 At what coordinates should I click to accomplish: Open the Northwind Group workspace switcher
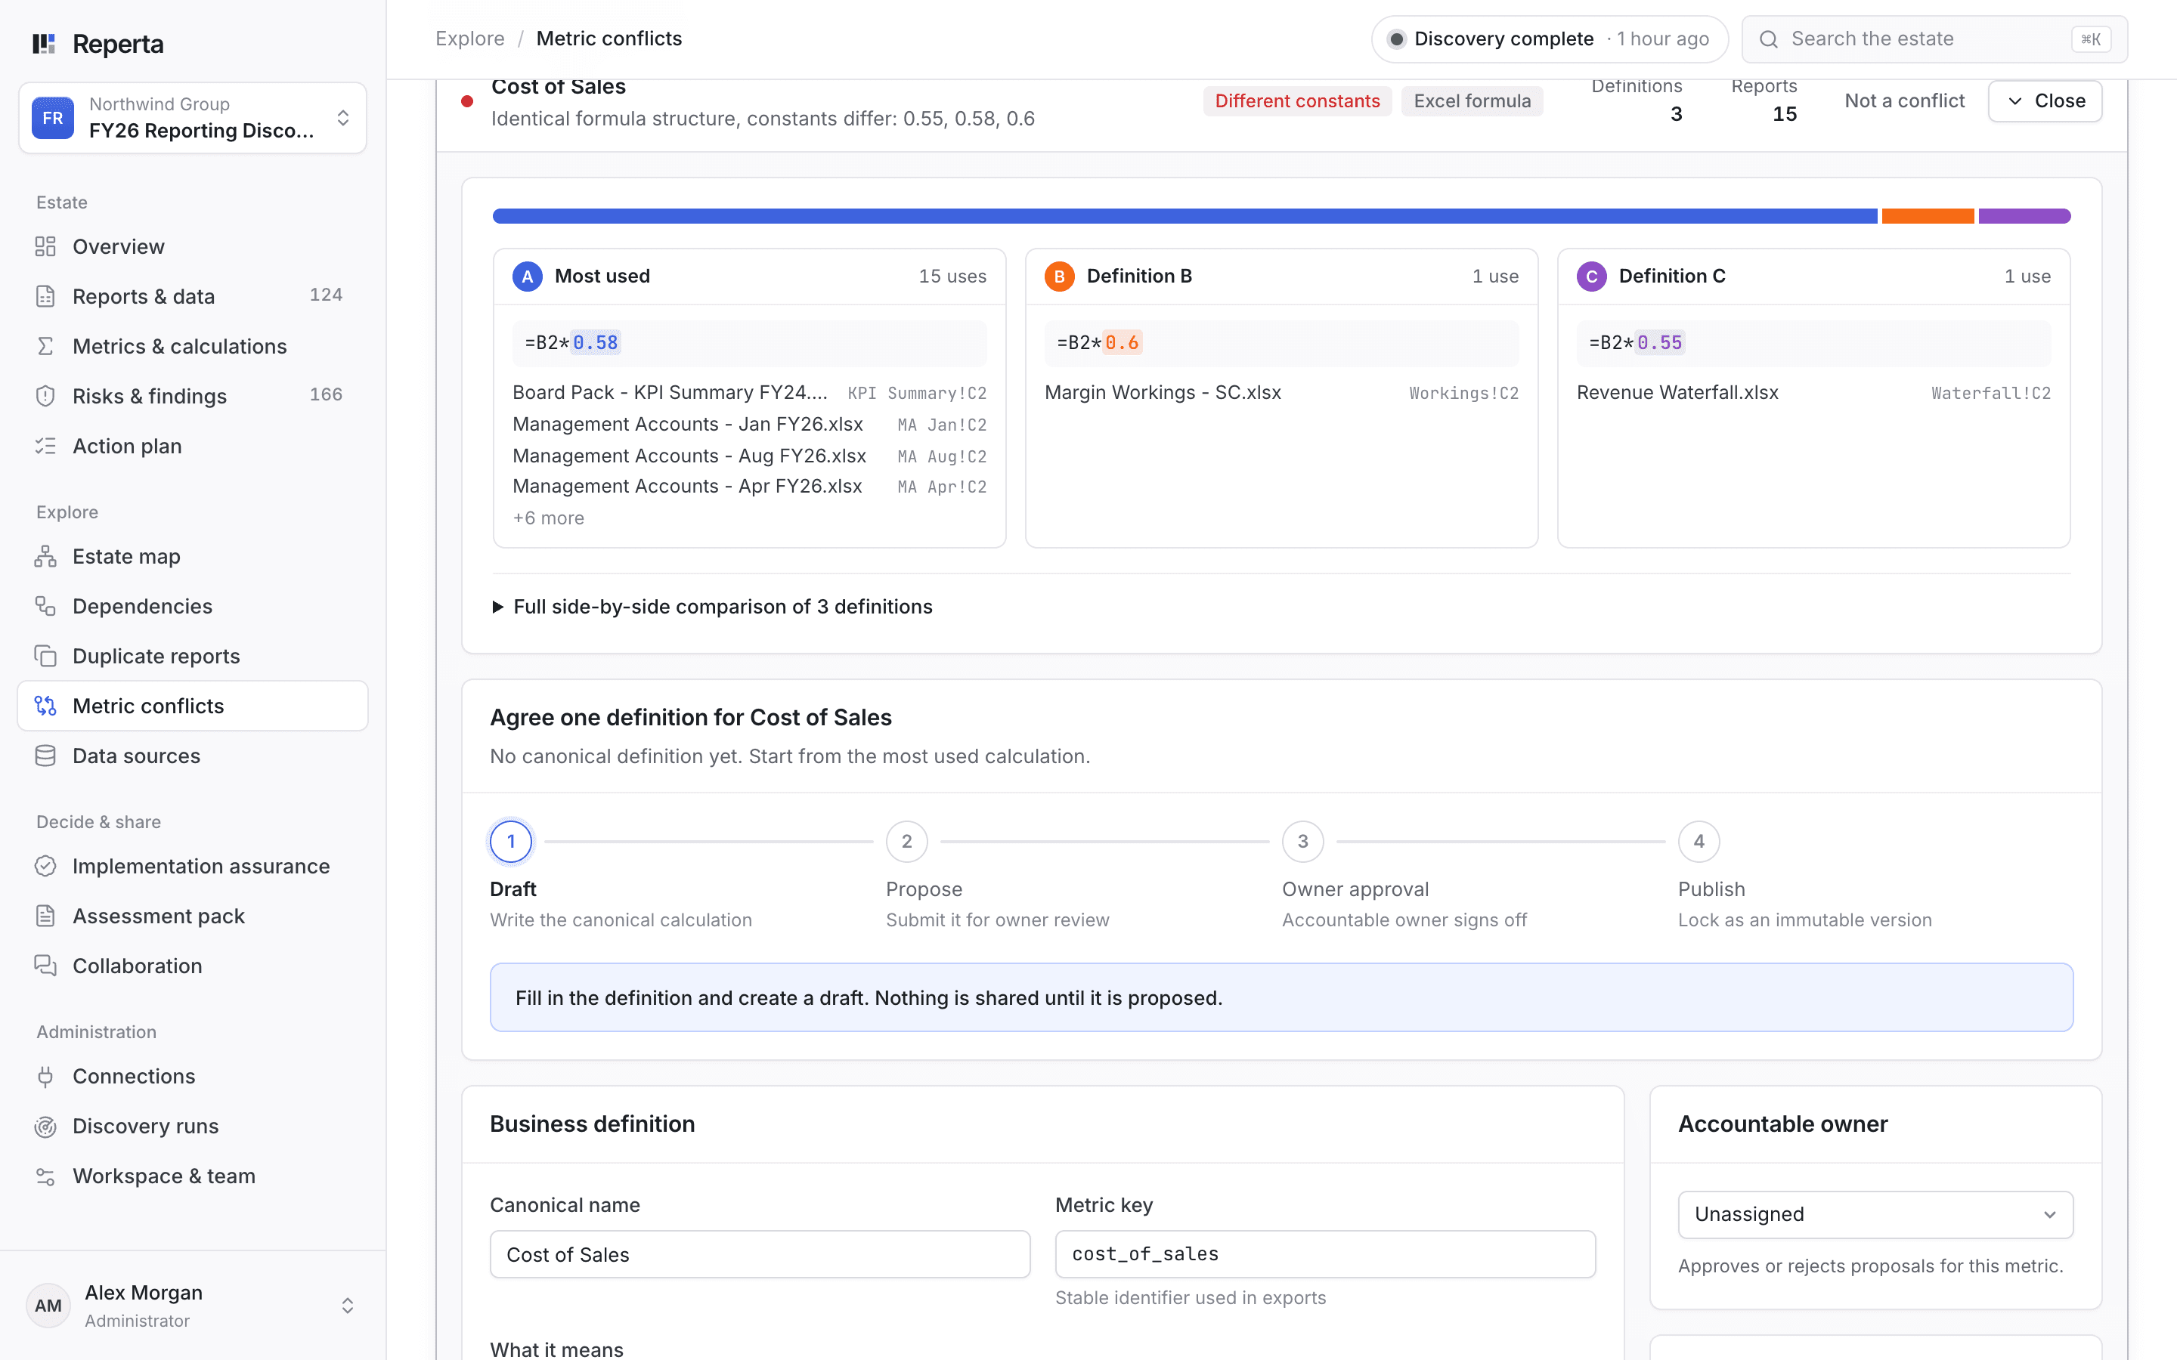coord(193,118)
